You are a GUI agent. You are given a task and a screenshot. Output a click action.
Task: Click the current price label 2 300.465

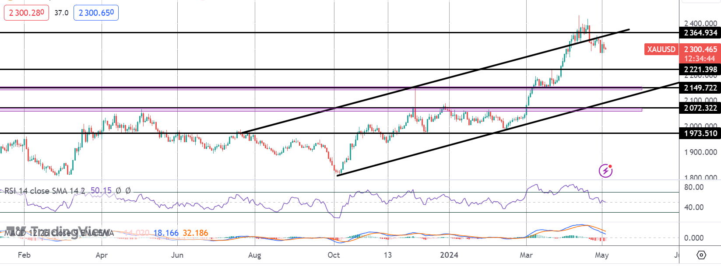tap(700, 49)
